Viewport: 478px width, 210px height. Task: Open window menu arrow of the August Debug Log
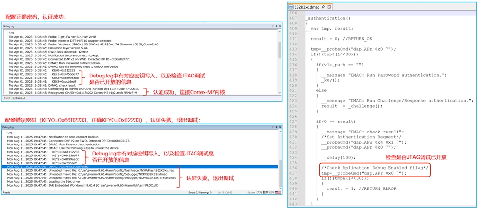pyautogui.click(x=273, y=128)
